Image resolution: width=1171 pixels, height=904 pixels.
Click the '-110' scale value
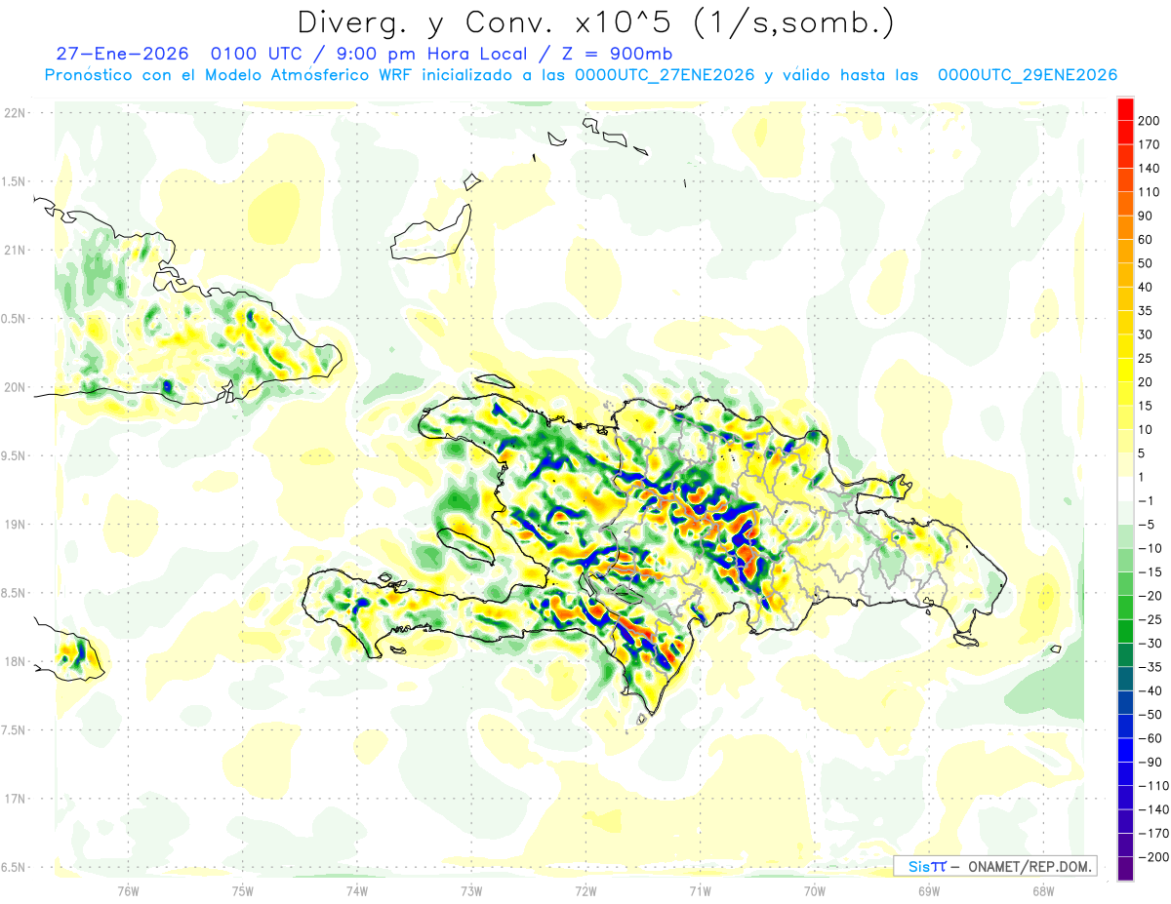[x=1153, y=786]
